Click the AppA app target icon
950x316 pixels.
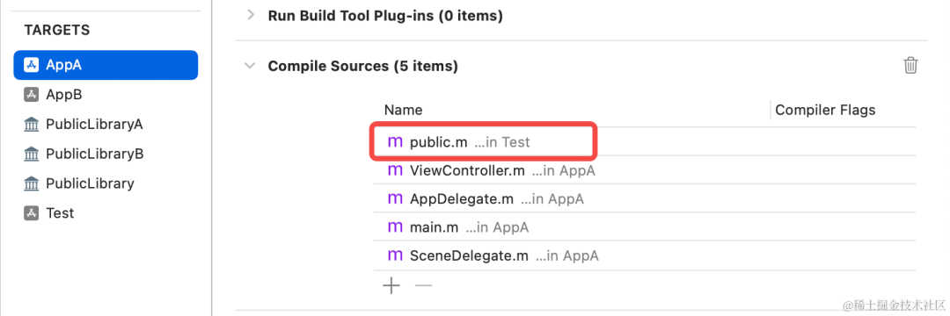click(31, 65)
